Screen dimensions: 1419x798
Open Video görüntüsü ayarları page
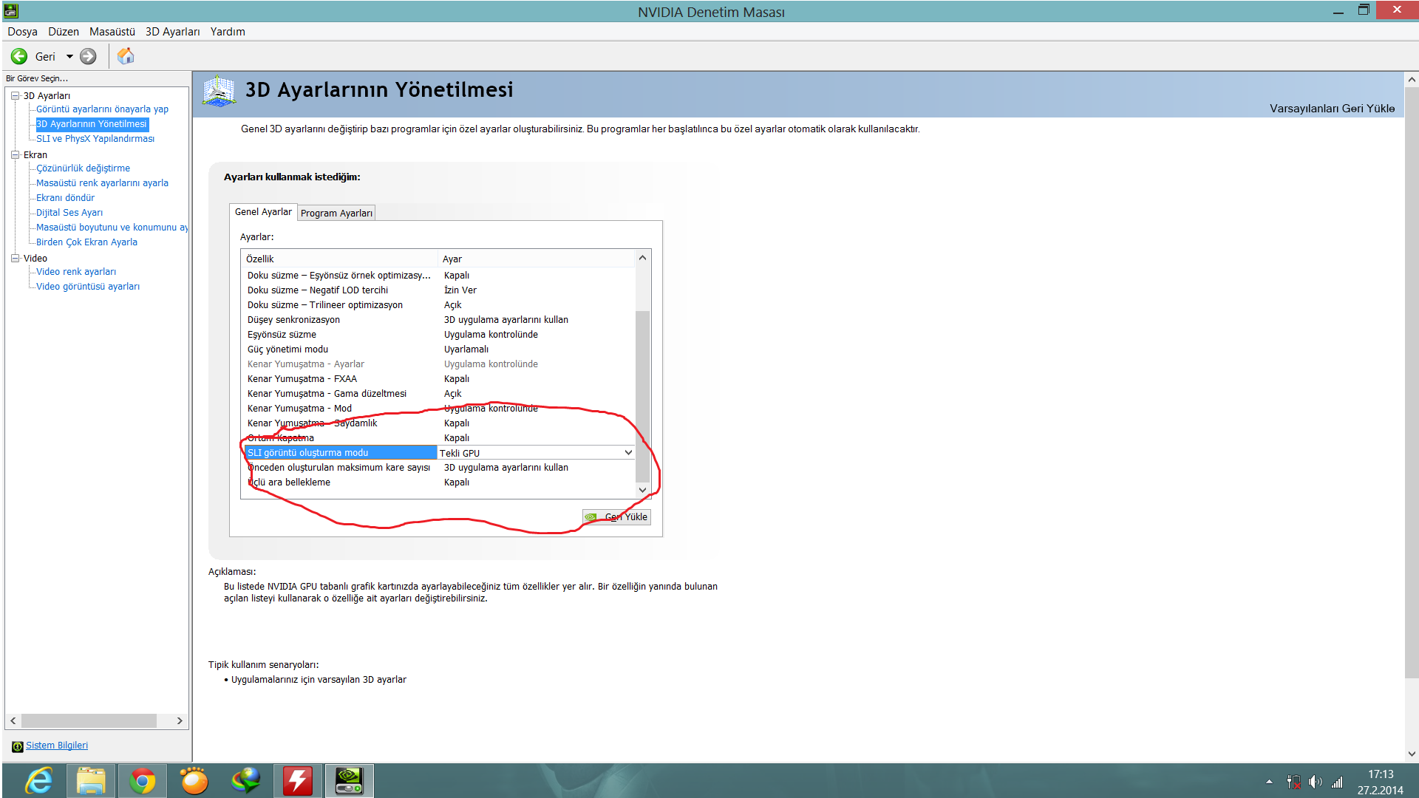[88, 287]
